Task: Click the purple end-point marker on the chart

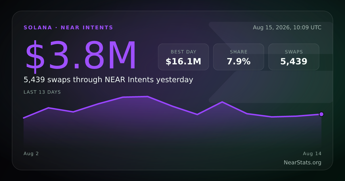Action: (x=321, y=114)
